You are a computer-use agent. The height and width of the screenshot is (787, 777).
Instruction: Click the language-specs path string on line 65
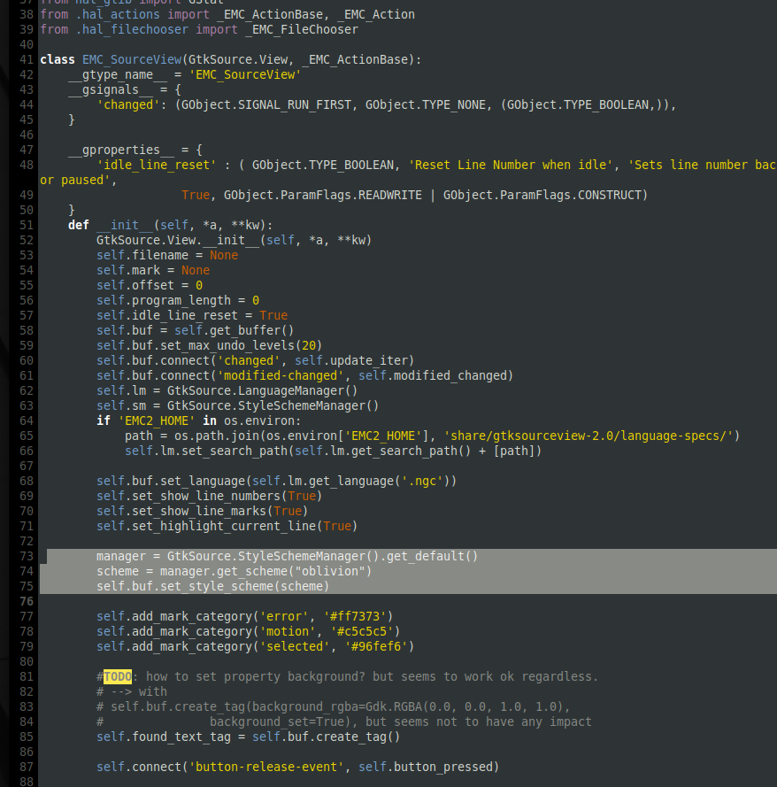(588, 436)
